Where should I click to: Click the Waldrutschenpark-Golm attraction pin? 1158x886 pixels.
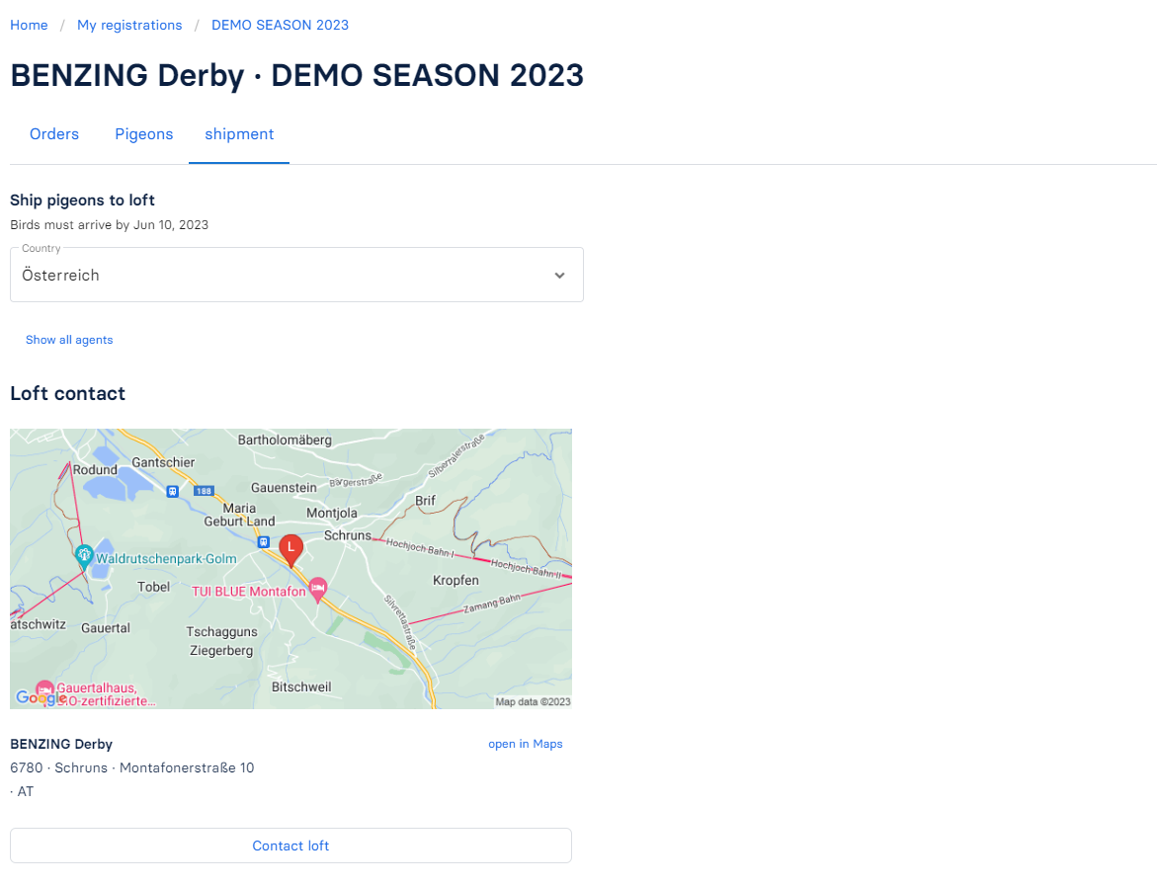click(84, 556)
